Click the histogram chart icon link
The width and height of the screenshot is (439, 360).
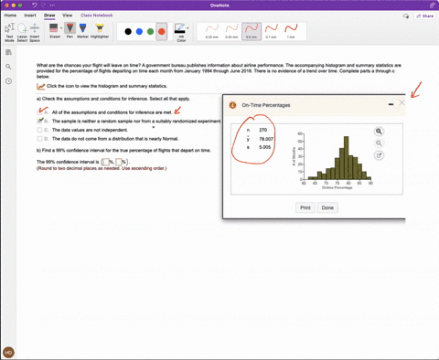(40, 87)
